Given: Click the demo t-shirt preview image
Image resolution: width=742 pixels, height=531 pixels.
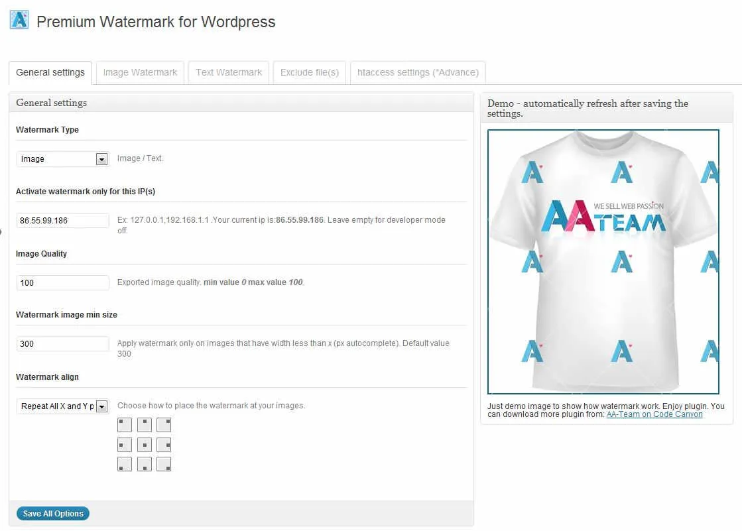Looking at the screenshot, I should pos(603,262).
